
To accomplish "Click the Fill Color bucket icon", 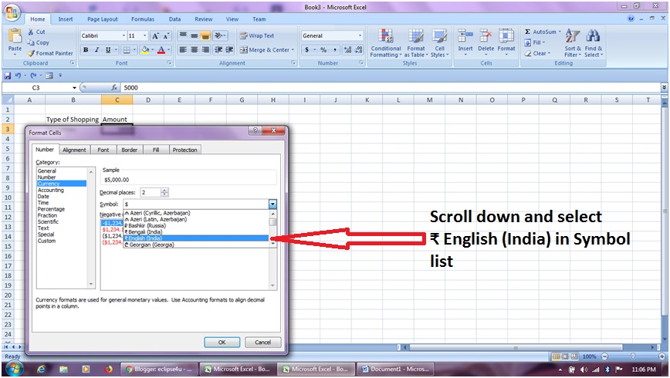I will pos(145,50).
